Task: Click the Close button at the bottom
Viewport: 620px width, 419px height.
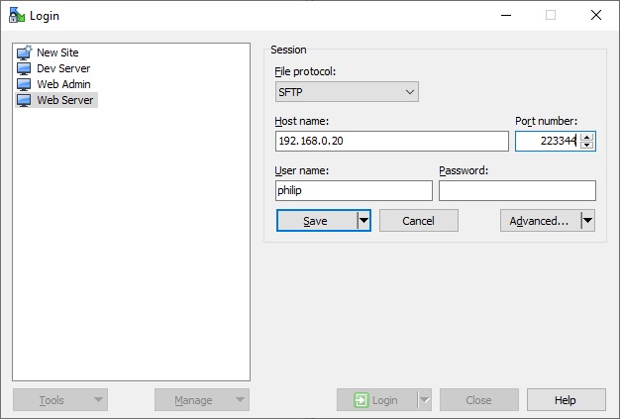Action: (478, 400)
